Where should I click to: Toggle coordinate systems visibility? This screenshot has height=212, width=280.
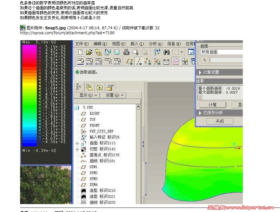(x=157, y=61)
